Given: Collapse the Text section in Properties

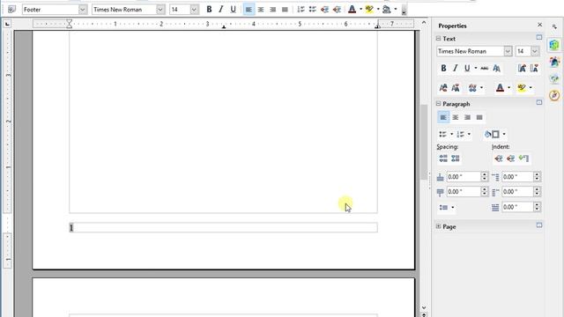Looking at the screenshot, I should [438, 39].
